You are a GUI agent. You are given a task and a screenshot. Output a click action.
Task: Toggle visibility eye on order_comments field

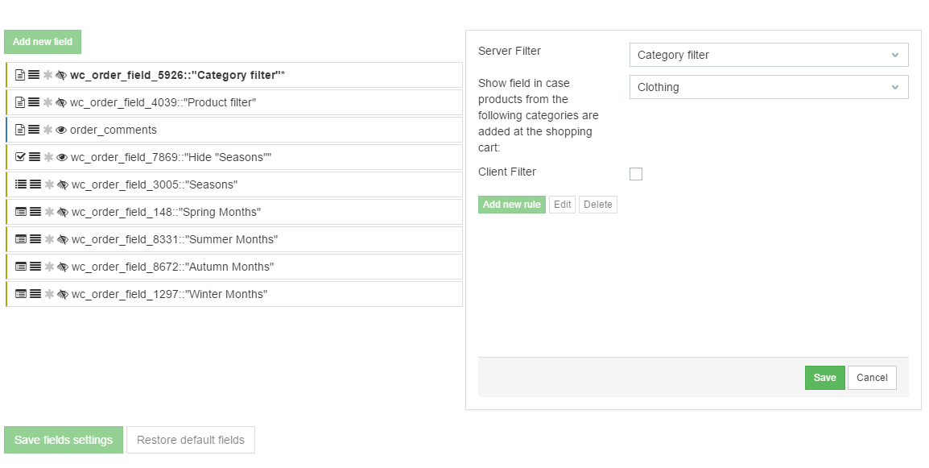point(61,130)
